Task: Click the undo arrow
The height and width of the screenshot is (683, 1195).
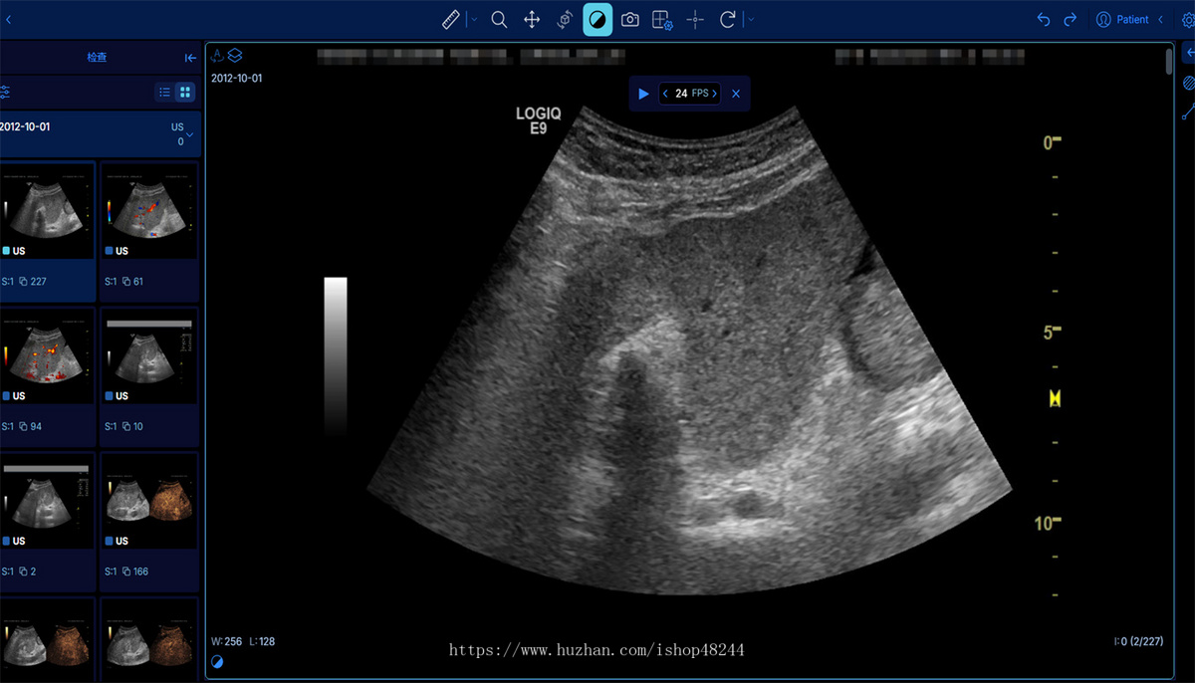Action: pos(1044,19)
